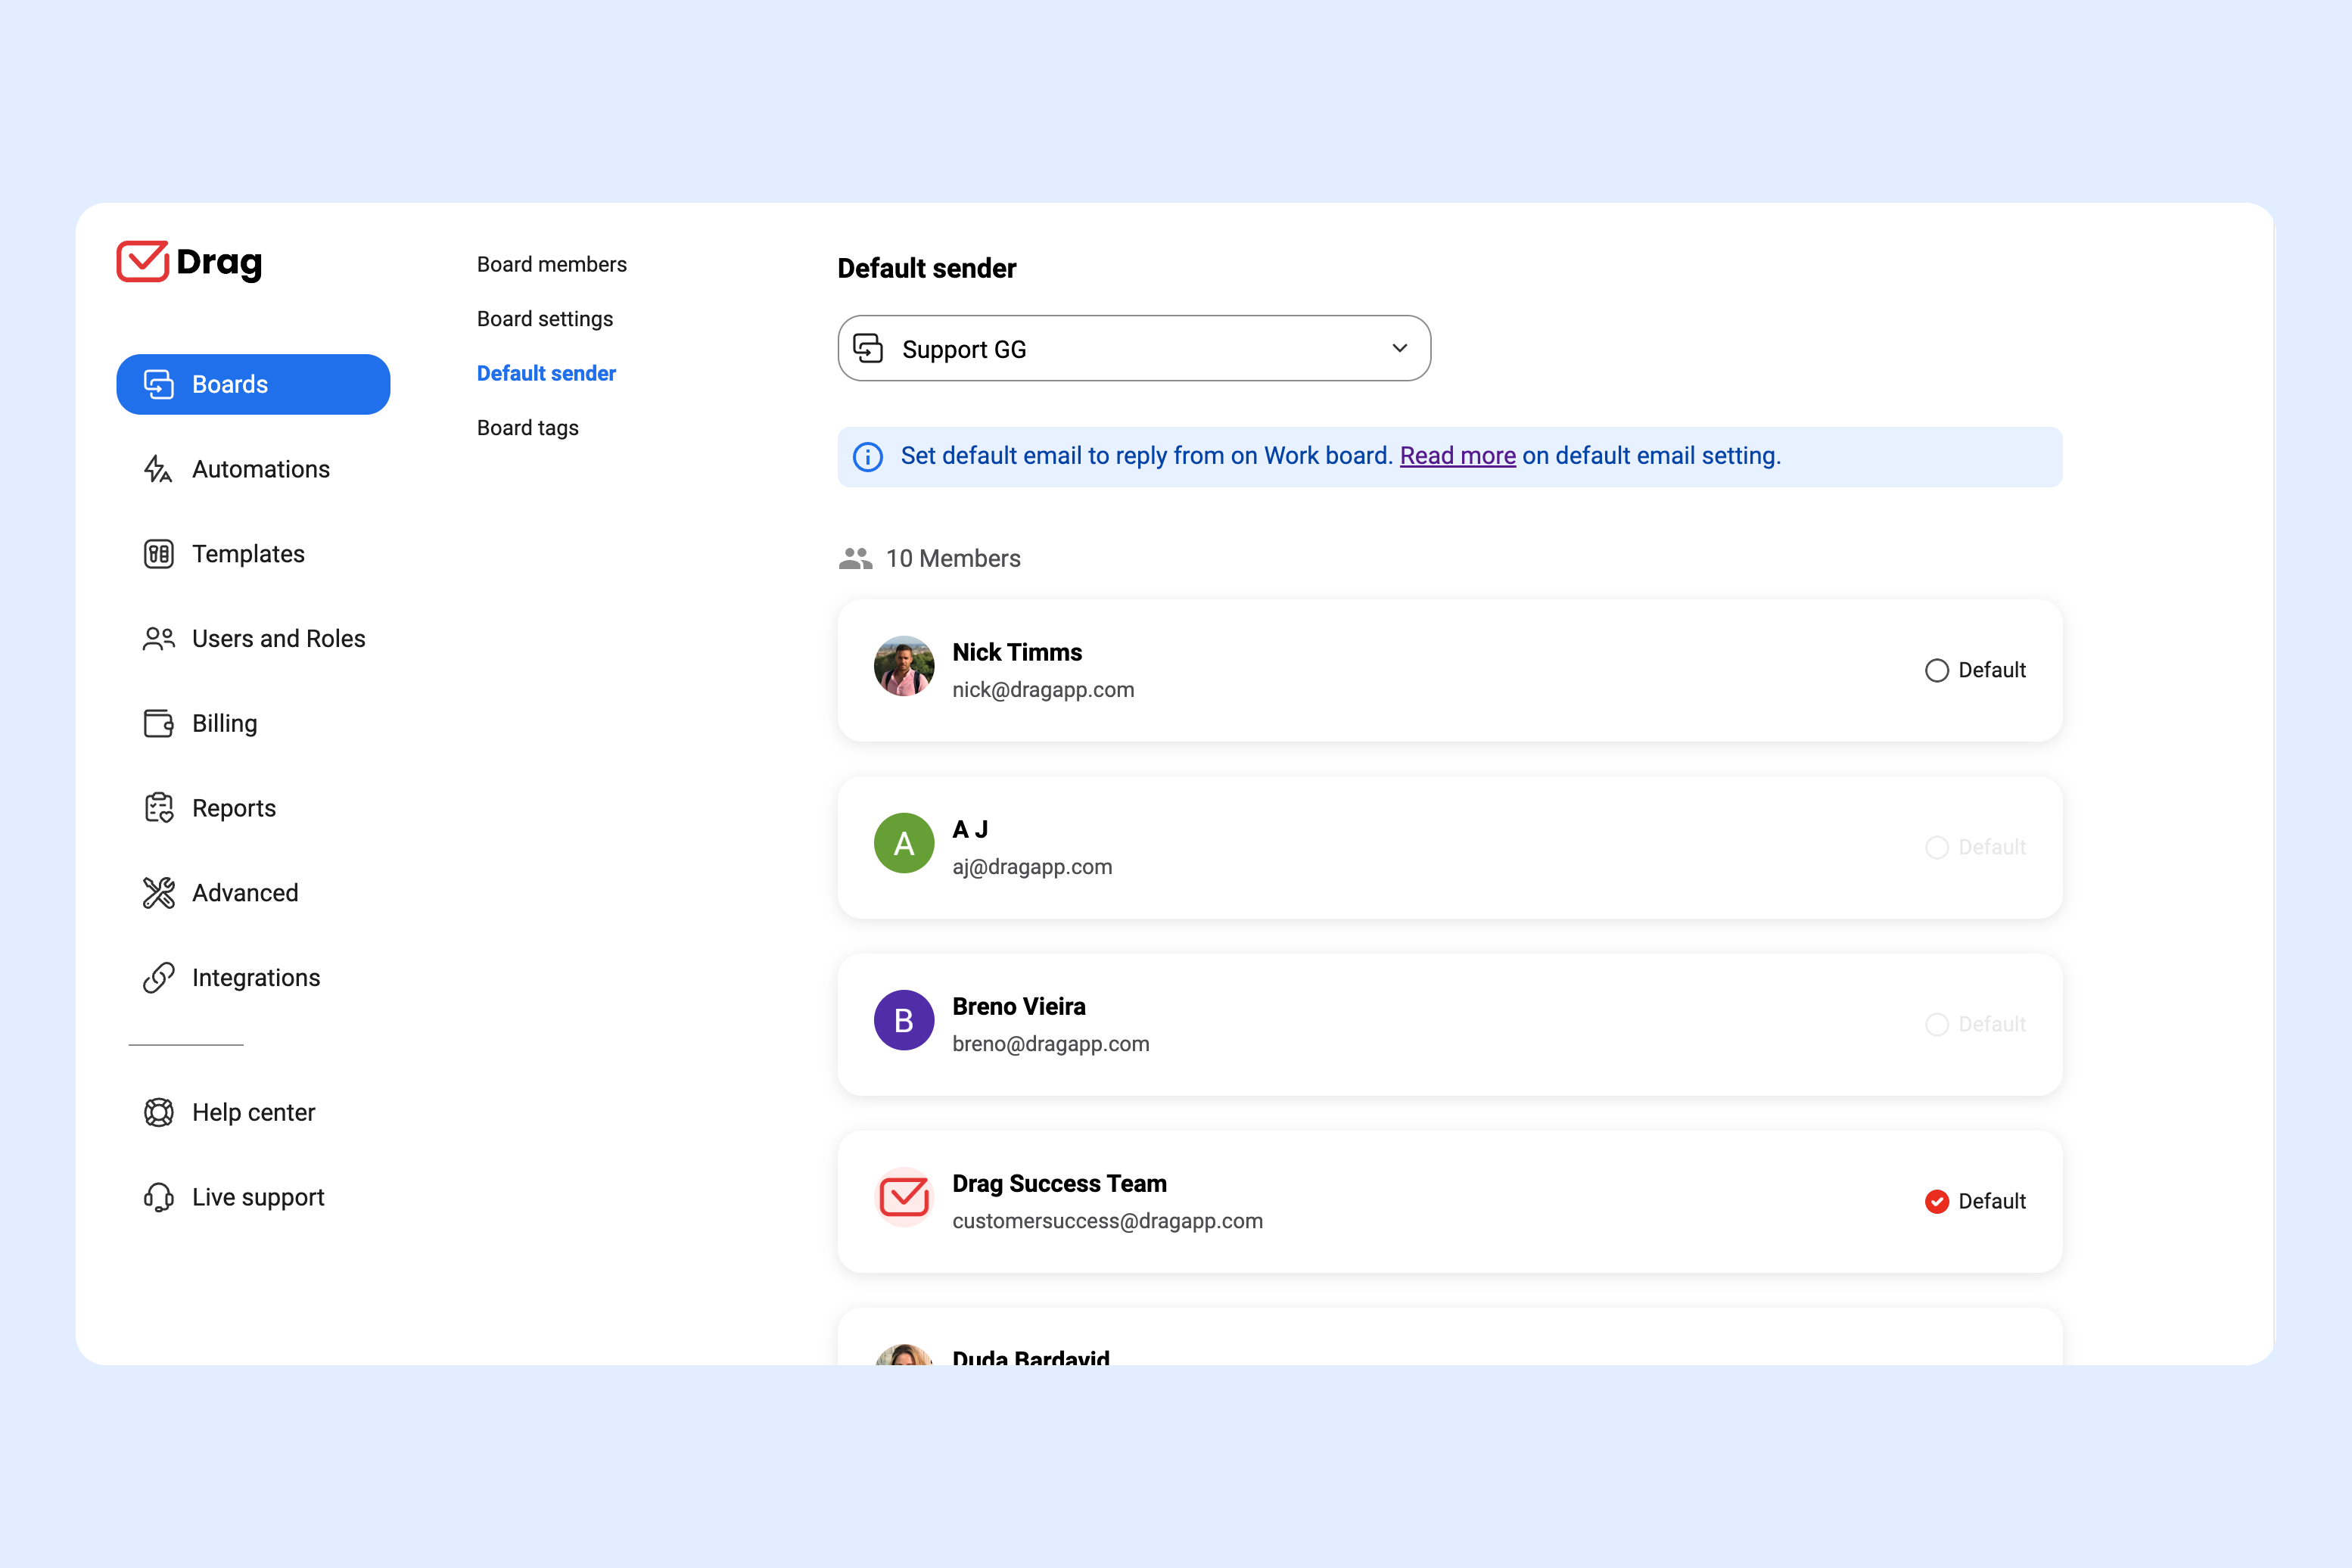
Task: Click the Users and Roles icon
Action: coord(159,638)
